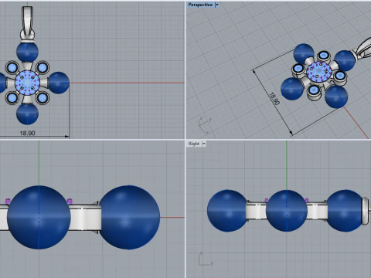Click the axis indicator in Perspective viewport
The width and height of the screenshot is (371, 278).
click(206, 125)
